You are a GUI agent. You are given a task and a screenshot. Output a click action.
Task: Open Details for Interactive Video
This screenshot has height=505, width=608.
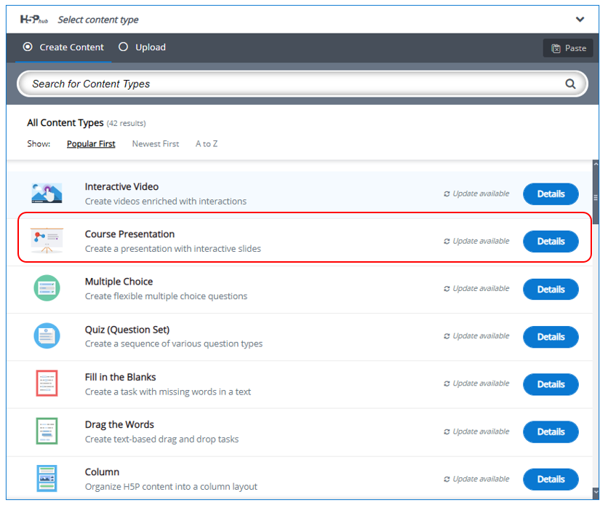pos(551,194)
